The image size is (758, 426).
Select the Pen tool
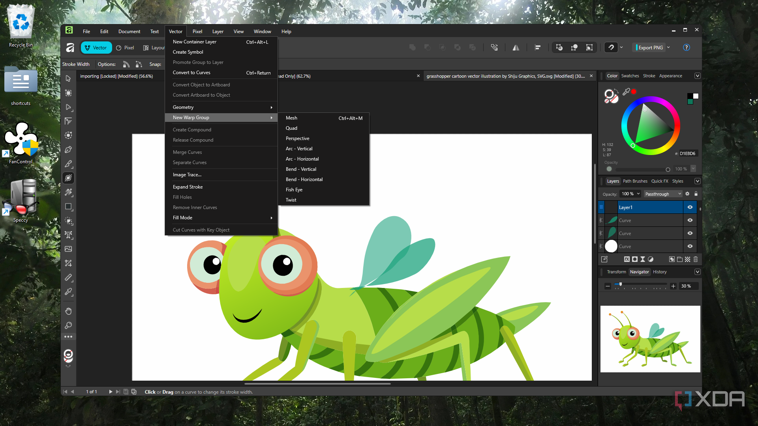(x=68, y=149)
